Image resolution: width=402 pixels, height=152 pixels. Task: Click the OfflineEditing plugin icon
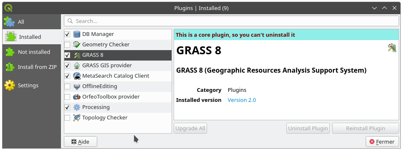[x=77, y=86]
